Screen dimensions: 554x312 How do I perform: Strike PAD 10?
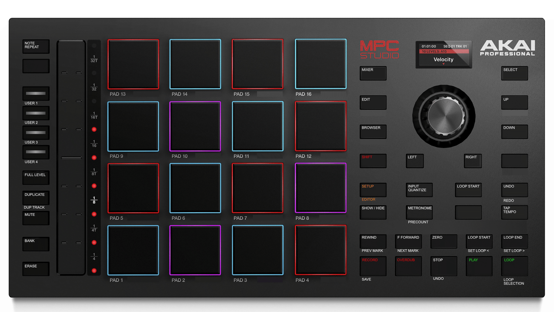point(195,126)
